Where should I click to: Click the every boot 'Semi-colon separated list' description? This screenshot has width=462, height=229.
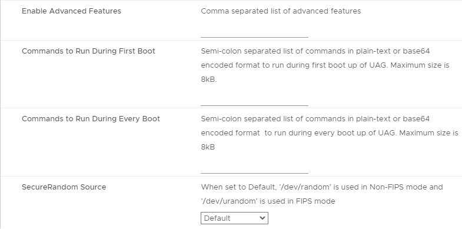point(330,133)
